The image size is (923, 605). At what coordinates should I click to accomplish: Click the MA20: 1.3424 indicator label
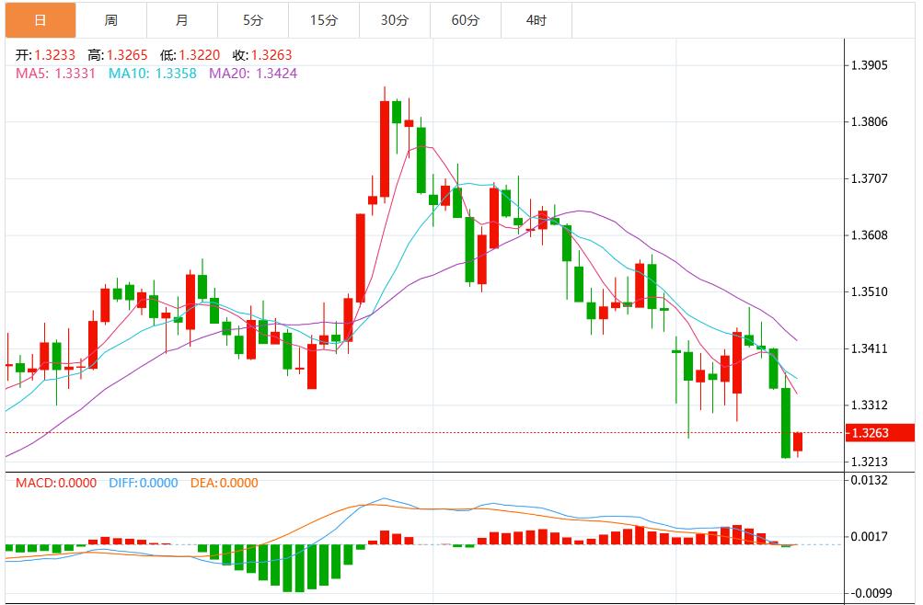(x=253, y=73)
